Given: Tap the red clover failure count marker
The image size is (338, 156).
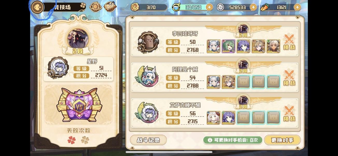Looking at the screenshot, I should pos(72,140).
